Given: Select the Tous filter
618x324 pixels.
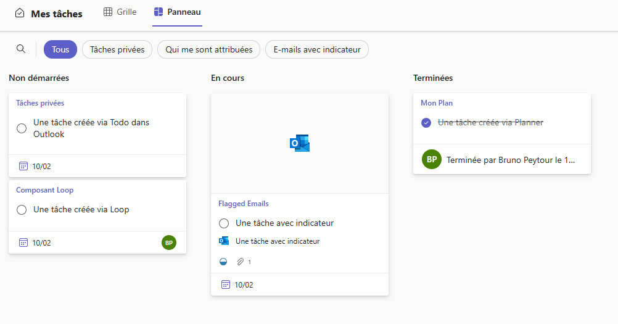Looking at the screenshot, I should (60, 49).
